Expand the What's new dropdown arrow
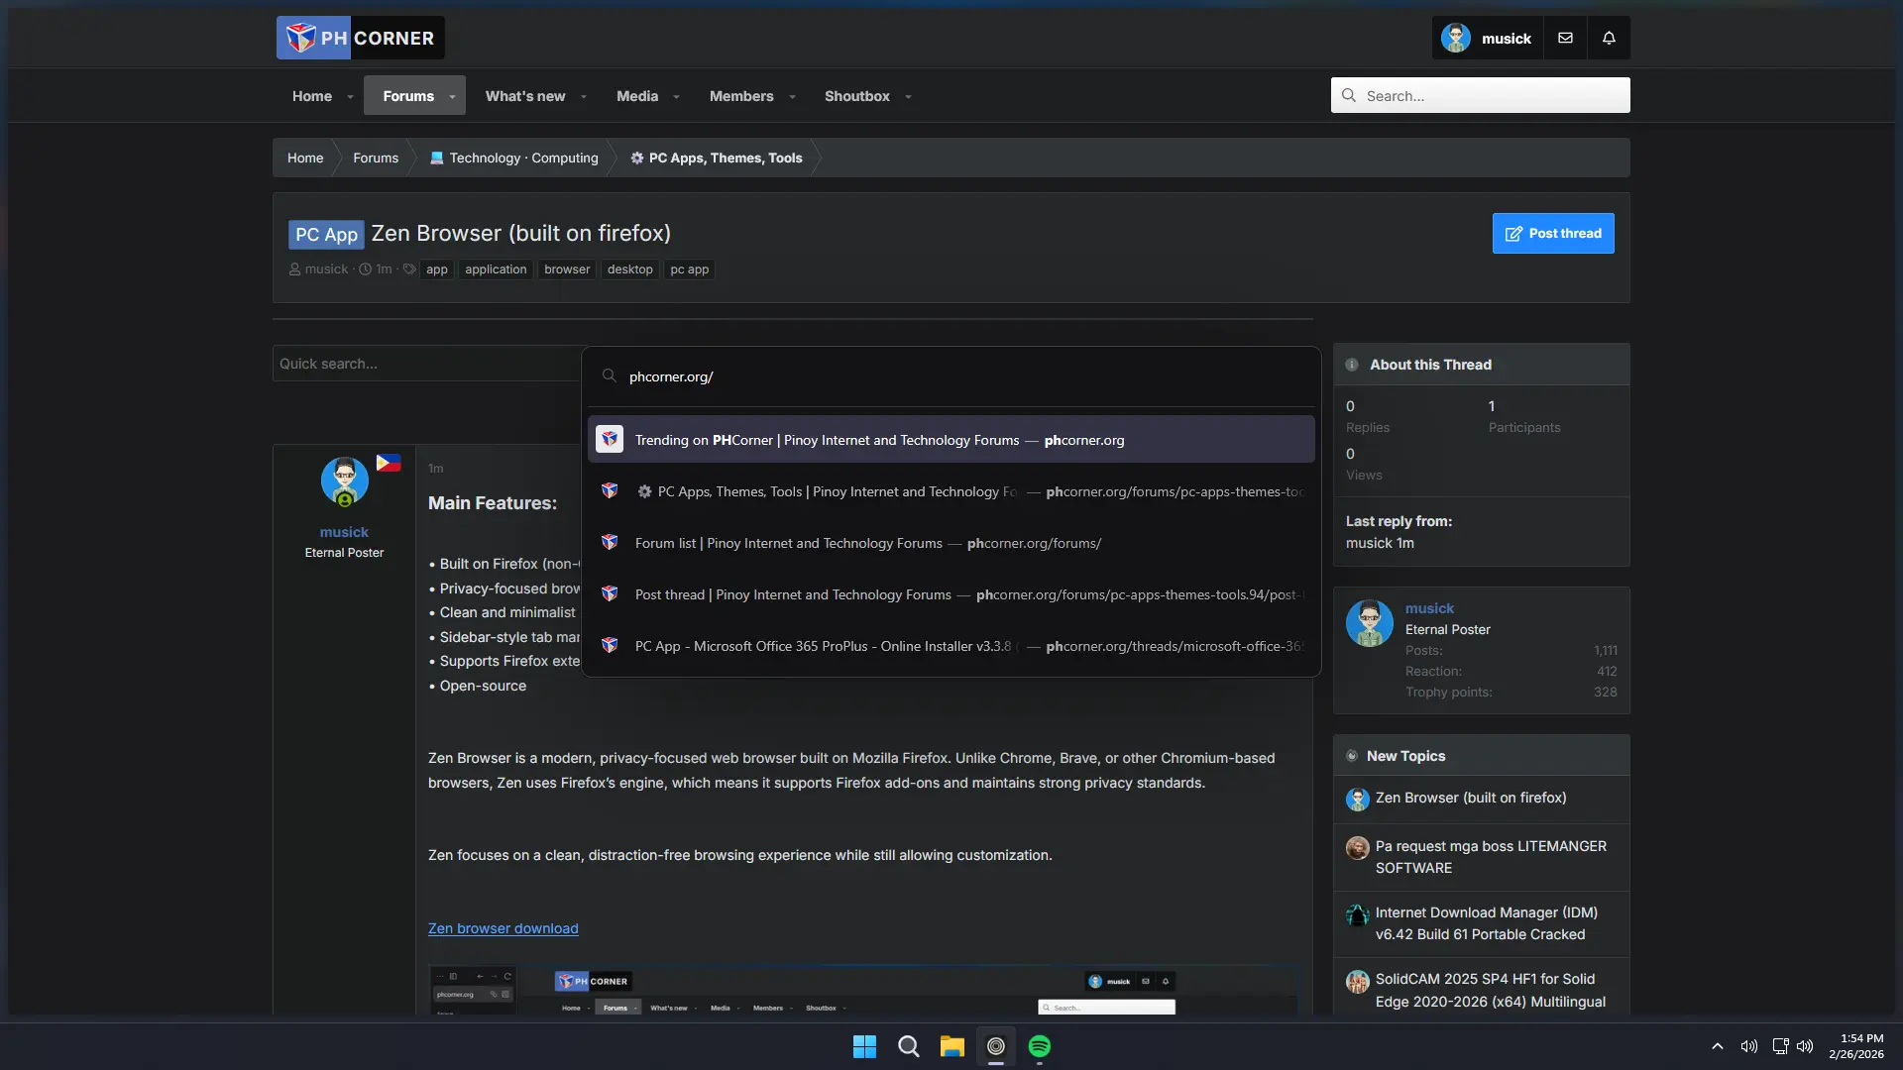Image resolution: width=1903 pixels, height=1070 pixels. pyautogui.click(x=584, y=97)
